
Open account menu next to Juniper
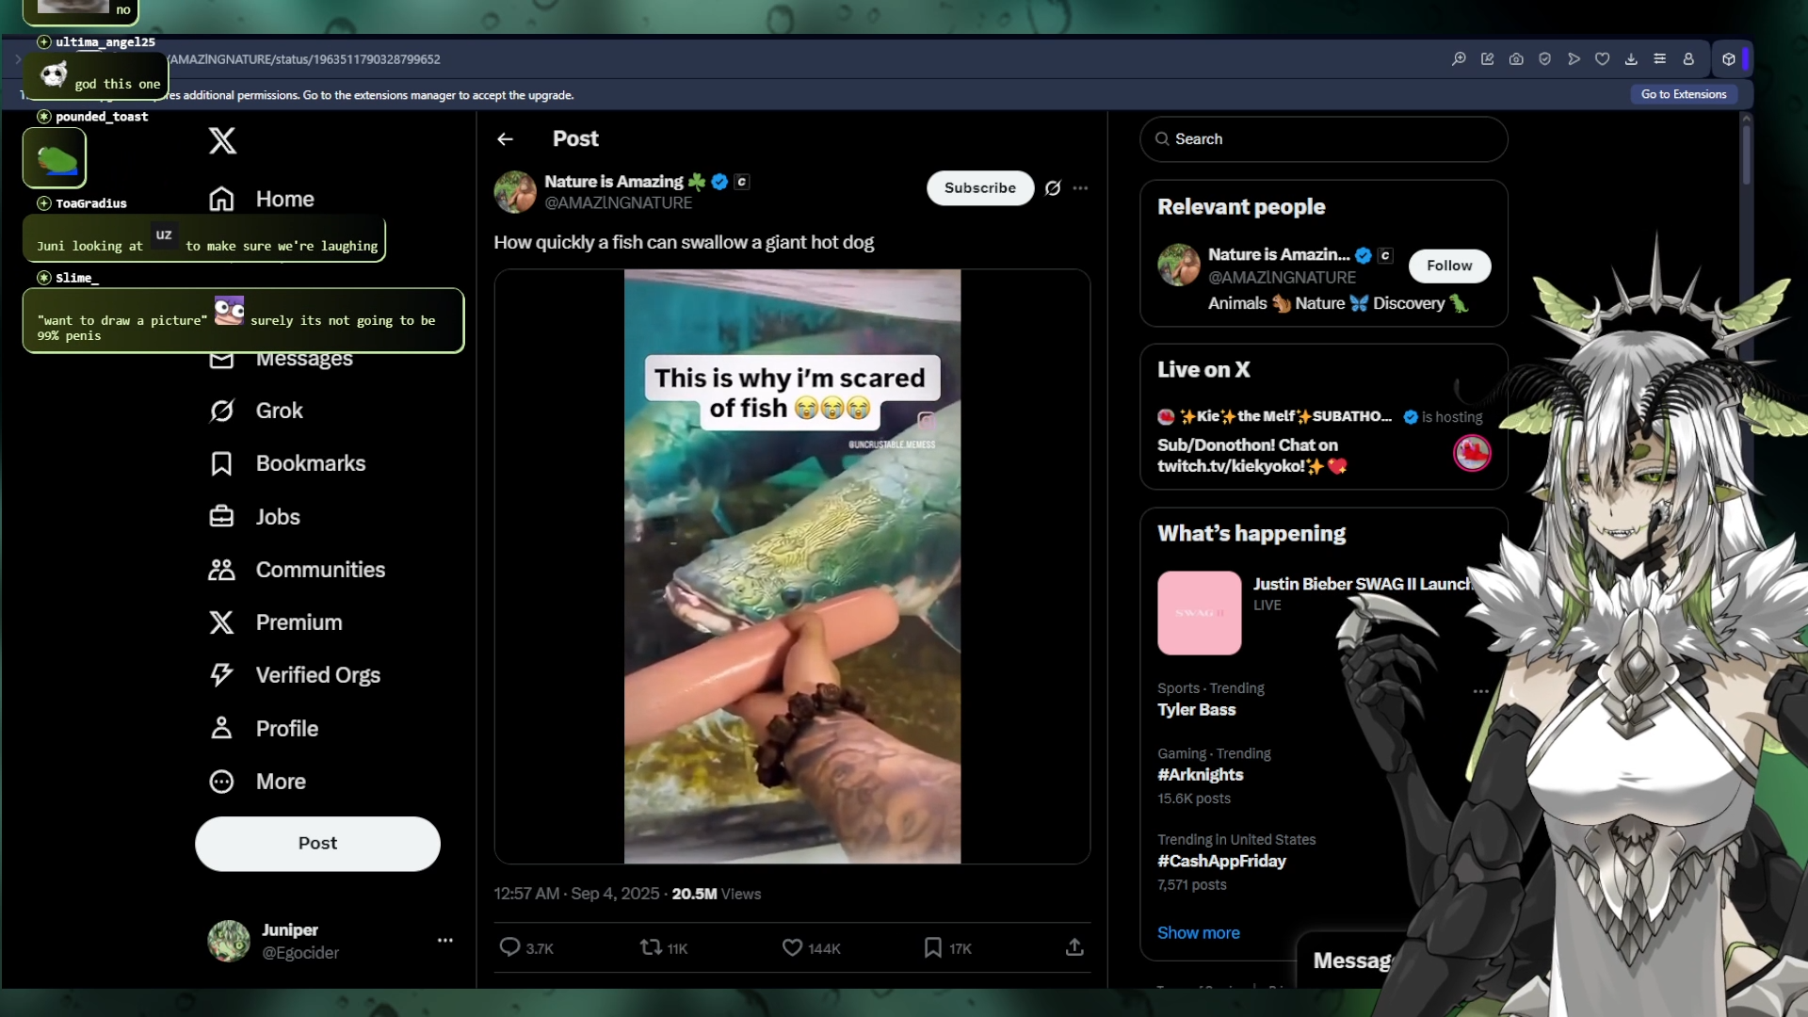pos(445,940)
